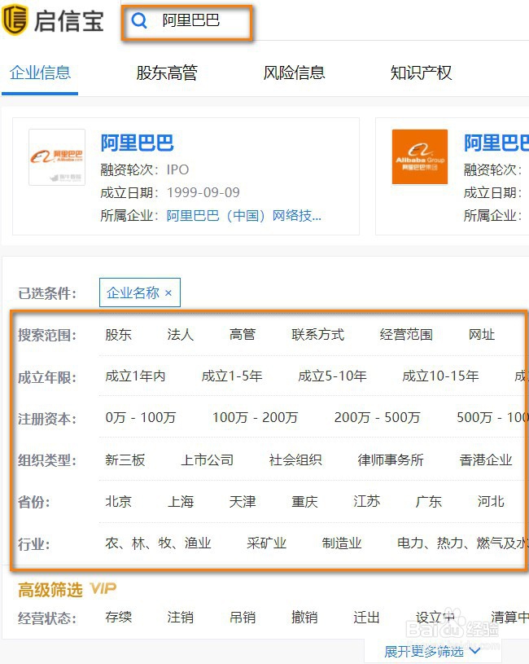Filter by industry 采矿业
The width and height of the screenshot is (529, 664).
point(266,543)
